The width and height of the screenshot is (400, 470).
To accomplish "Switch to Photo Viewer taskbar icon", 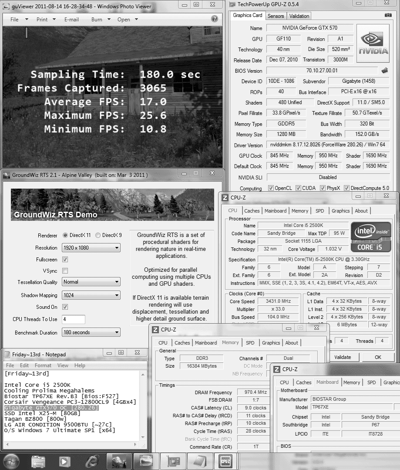I will coord(146,461).
